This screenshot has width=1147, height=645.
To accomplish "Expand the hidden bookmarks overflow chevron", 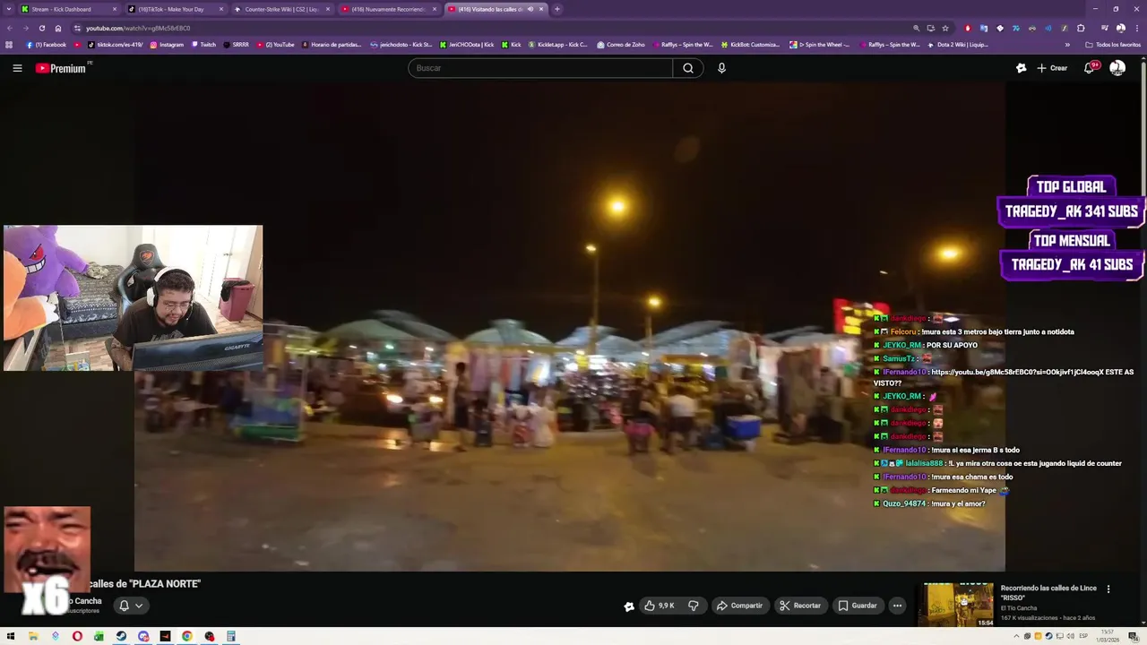I will click(x=1067, y=45).
